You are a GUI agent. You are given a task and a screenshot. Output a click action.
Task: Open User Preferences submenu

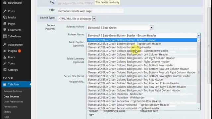point(13,101)
